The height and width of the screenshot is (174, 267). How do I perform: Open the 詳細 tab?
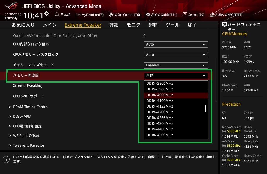[x=114, y=25]
